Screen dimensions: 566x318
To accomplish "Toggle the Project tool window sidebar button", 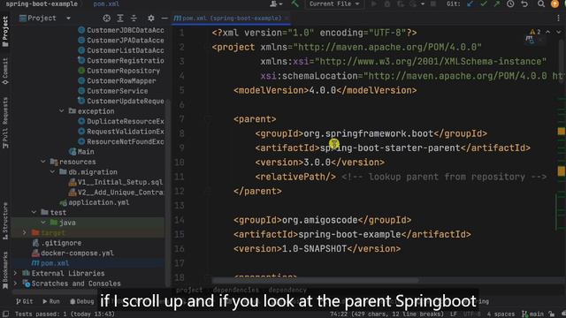I will coord(5,32).
